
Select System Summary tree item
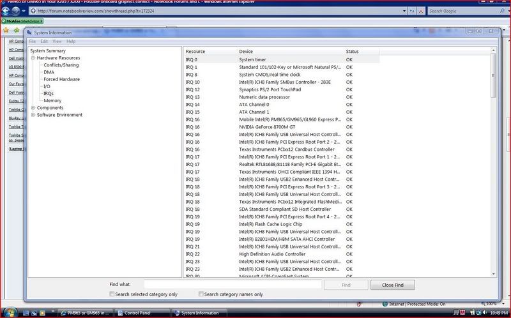(48, 51)
